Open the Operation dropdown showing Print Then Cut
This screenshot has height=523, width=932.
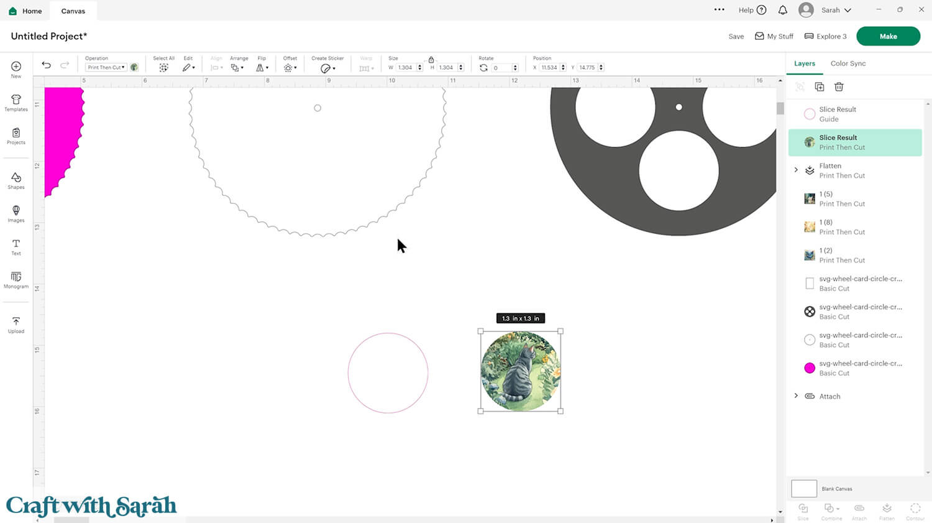point(106,67)
